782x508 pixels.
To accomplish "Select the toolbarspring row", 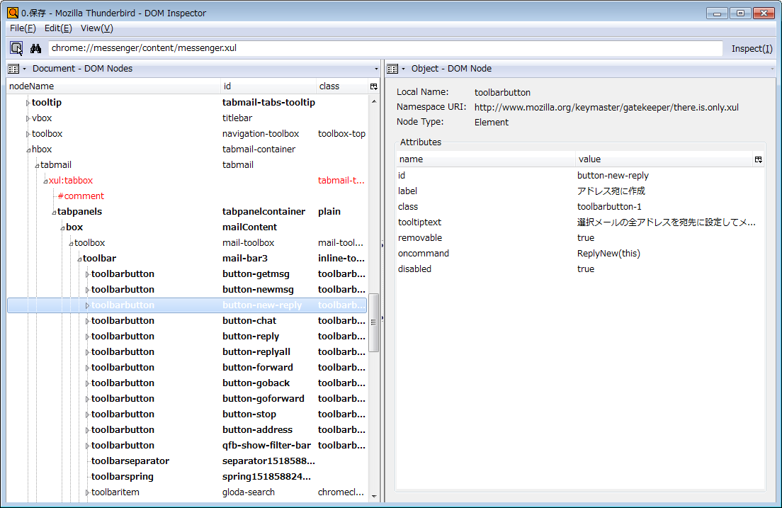I will pos(188,477).
